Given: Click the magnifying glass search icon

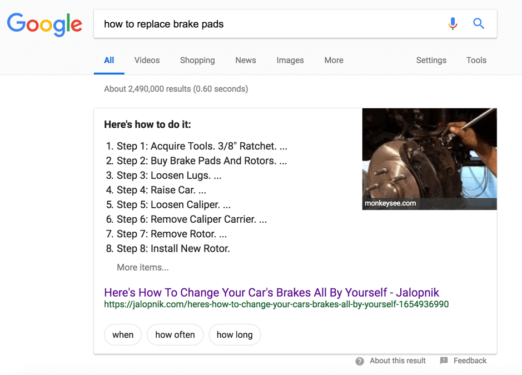Looking at the screenshot, I should coord(478,24).
